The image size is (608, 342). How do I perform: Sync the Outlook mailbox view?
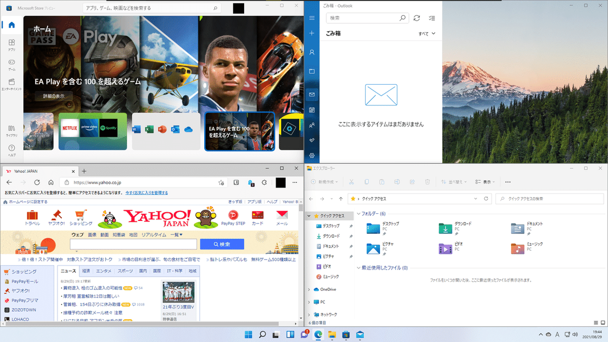[x=416, y=18]
